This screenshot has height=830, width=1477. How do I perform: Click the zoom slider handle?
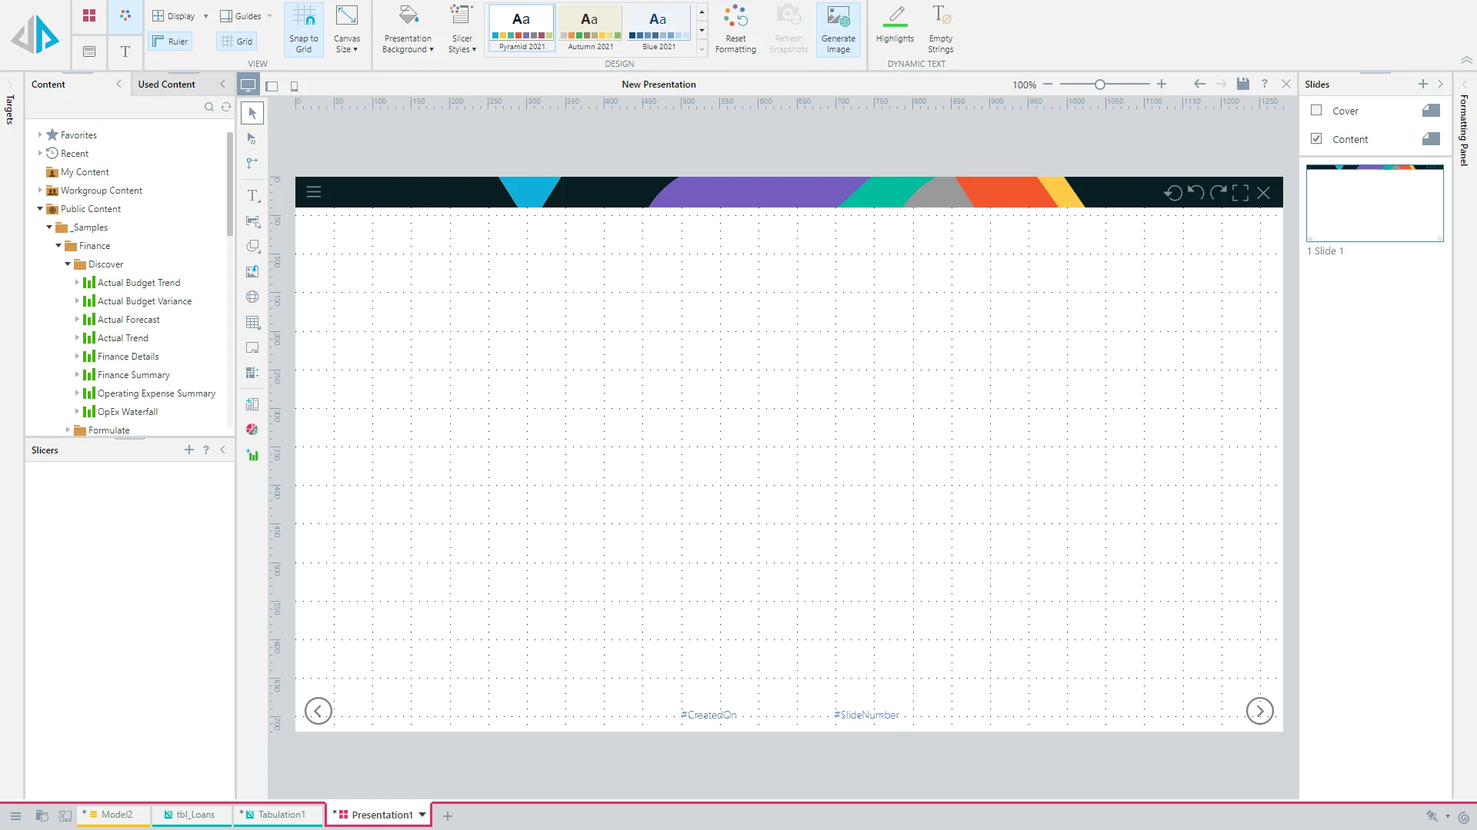click(1099, 85)
